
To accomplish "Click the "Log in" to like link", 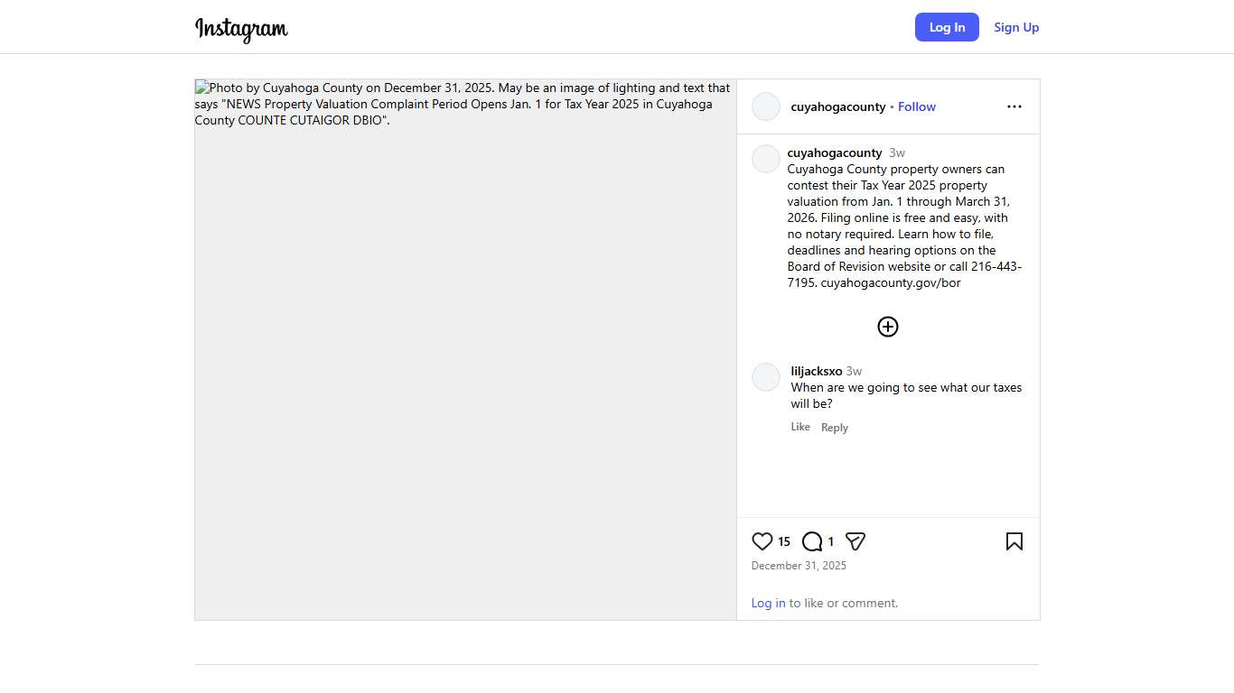I will point(769,603).
